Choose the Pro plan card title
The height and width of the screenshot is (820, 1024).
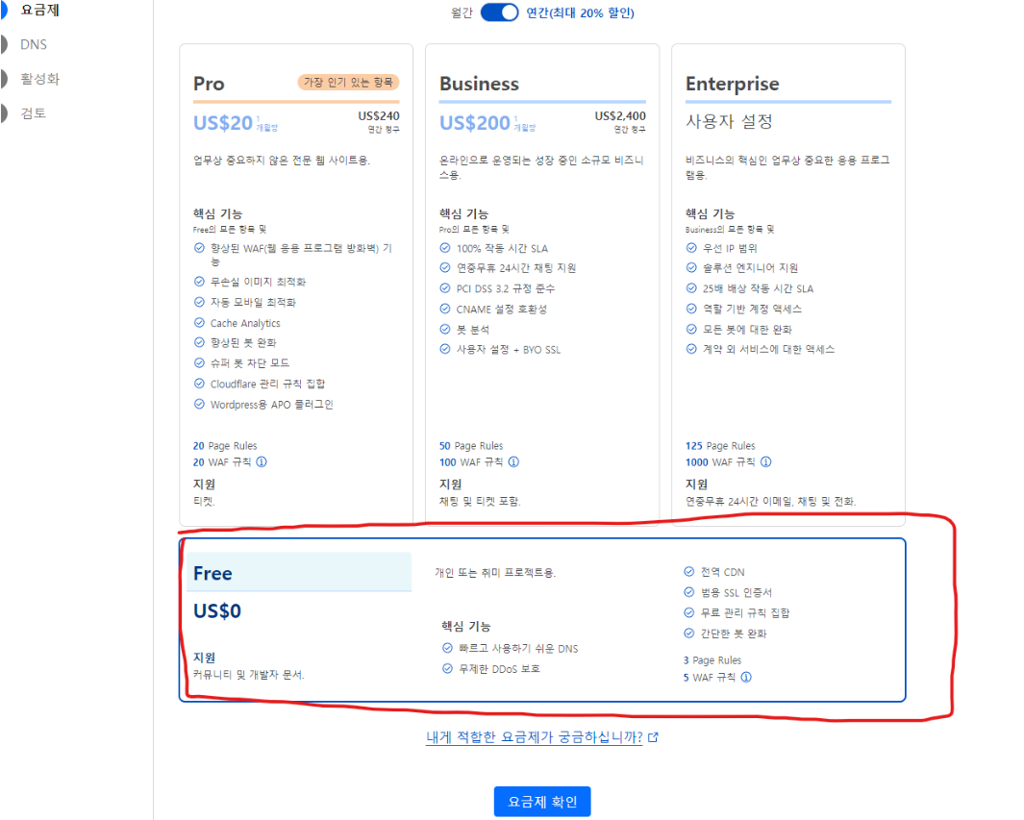[209, 84]
